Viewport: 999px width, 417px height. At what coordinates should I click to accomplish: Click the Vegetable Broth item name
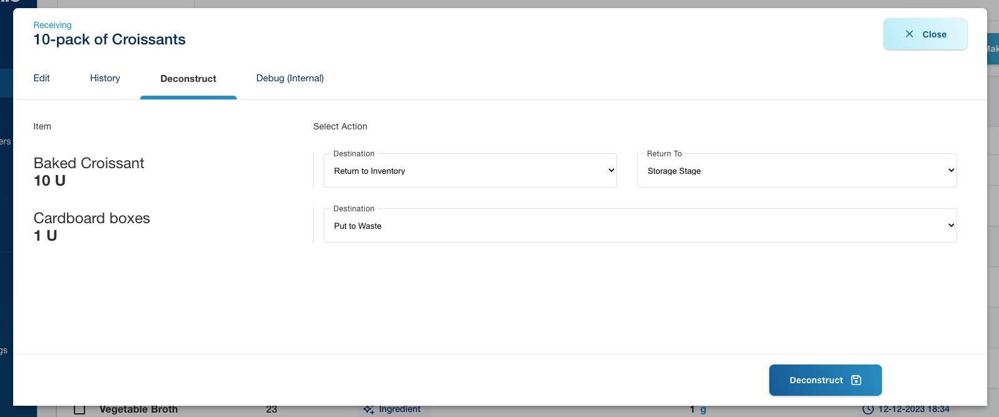(x=138, y=409)
